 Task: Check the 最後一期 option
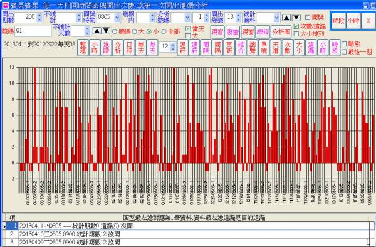click(344, 51)
